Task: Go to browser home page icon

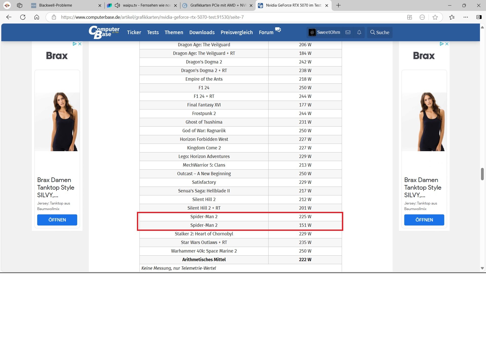Action: pos(37,17)
